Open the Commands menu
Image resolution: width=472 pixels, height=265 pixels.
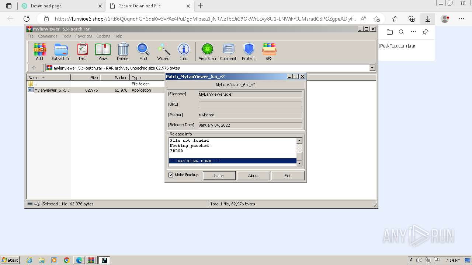click(48, 36)
